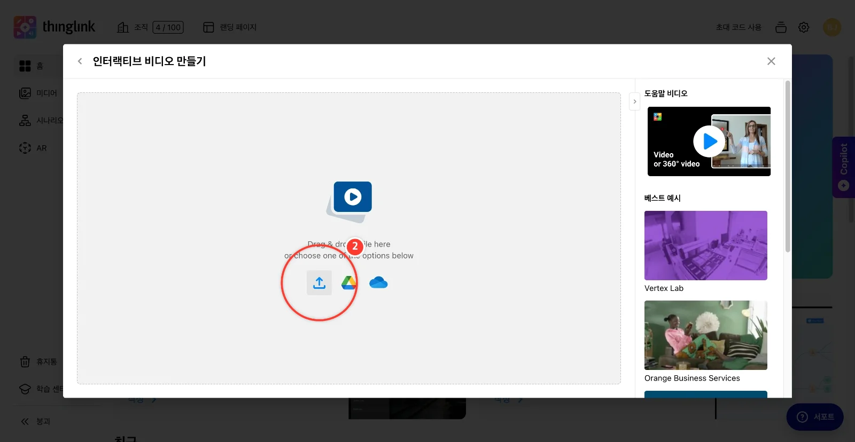Click the 4 / 100 usage badge
The image size is (855, 442).
(x=168, y=27)
